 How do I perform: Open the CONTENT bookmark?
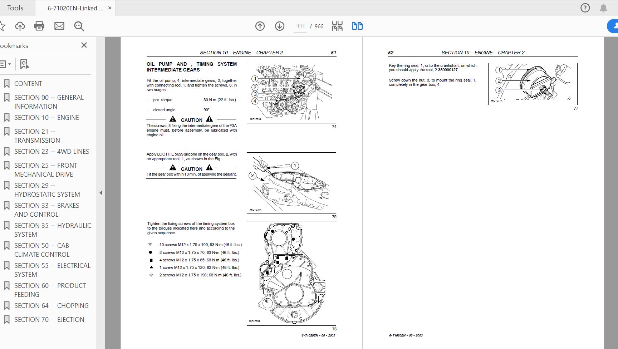tap(28, 83)
